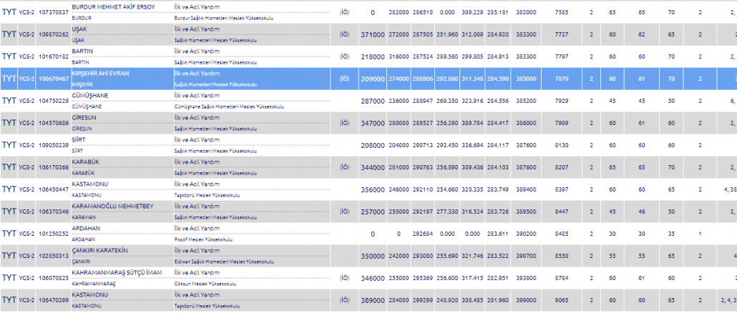Select program code 106470399 in the last row
Image resolution: width=737 pixels, height=313 pixels.
pyautogui.click(x=54, y=301)
